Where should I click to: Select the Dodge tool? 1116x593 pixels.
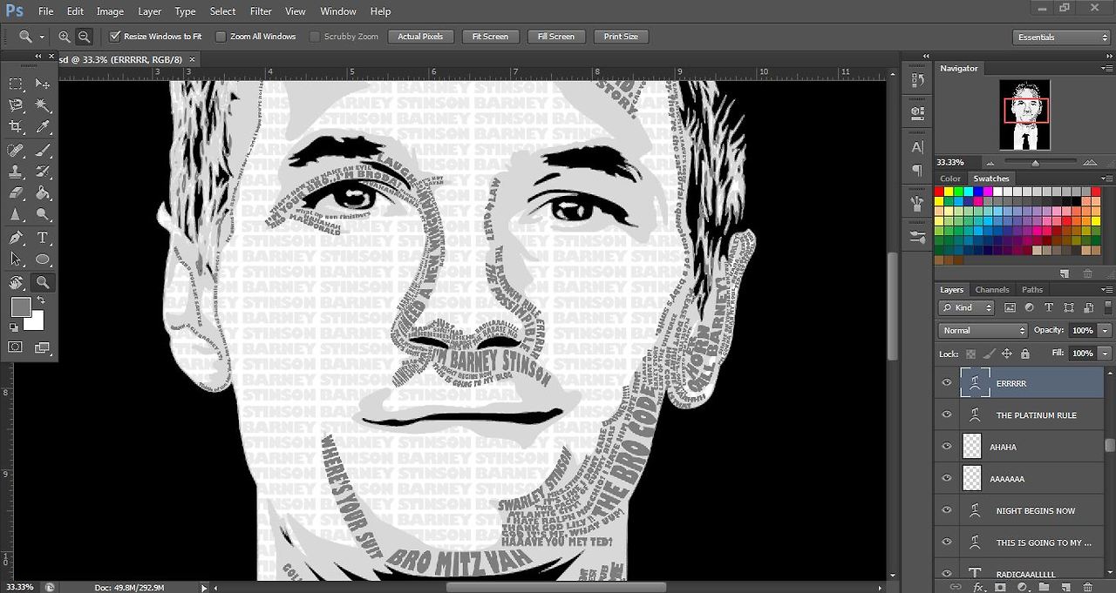pos(43,214)
